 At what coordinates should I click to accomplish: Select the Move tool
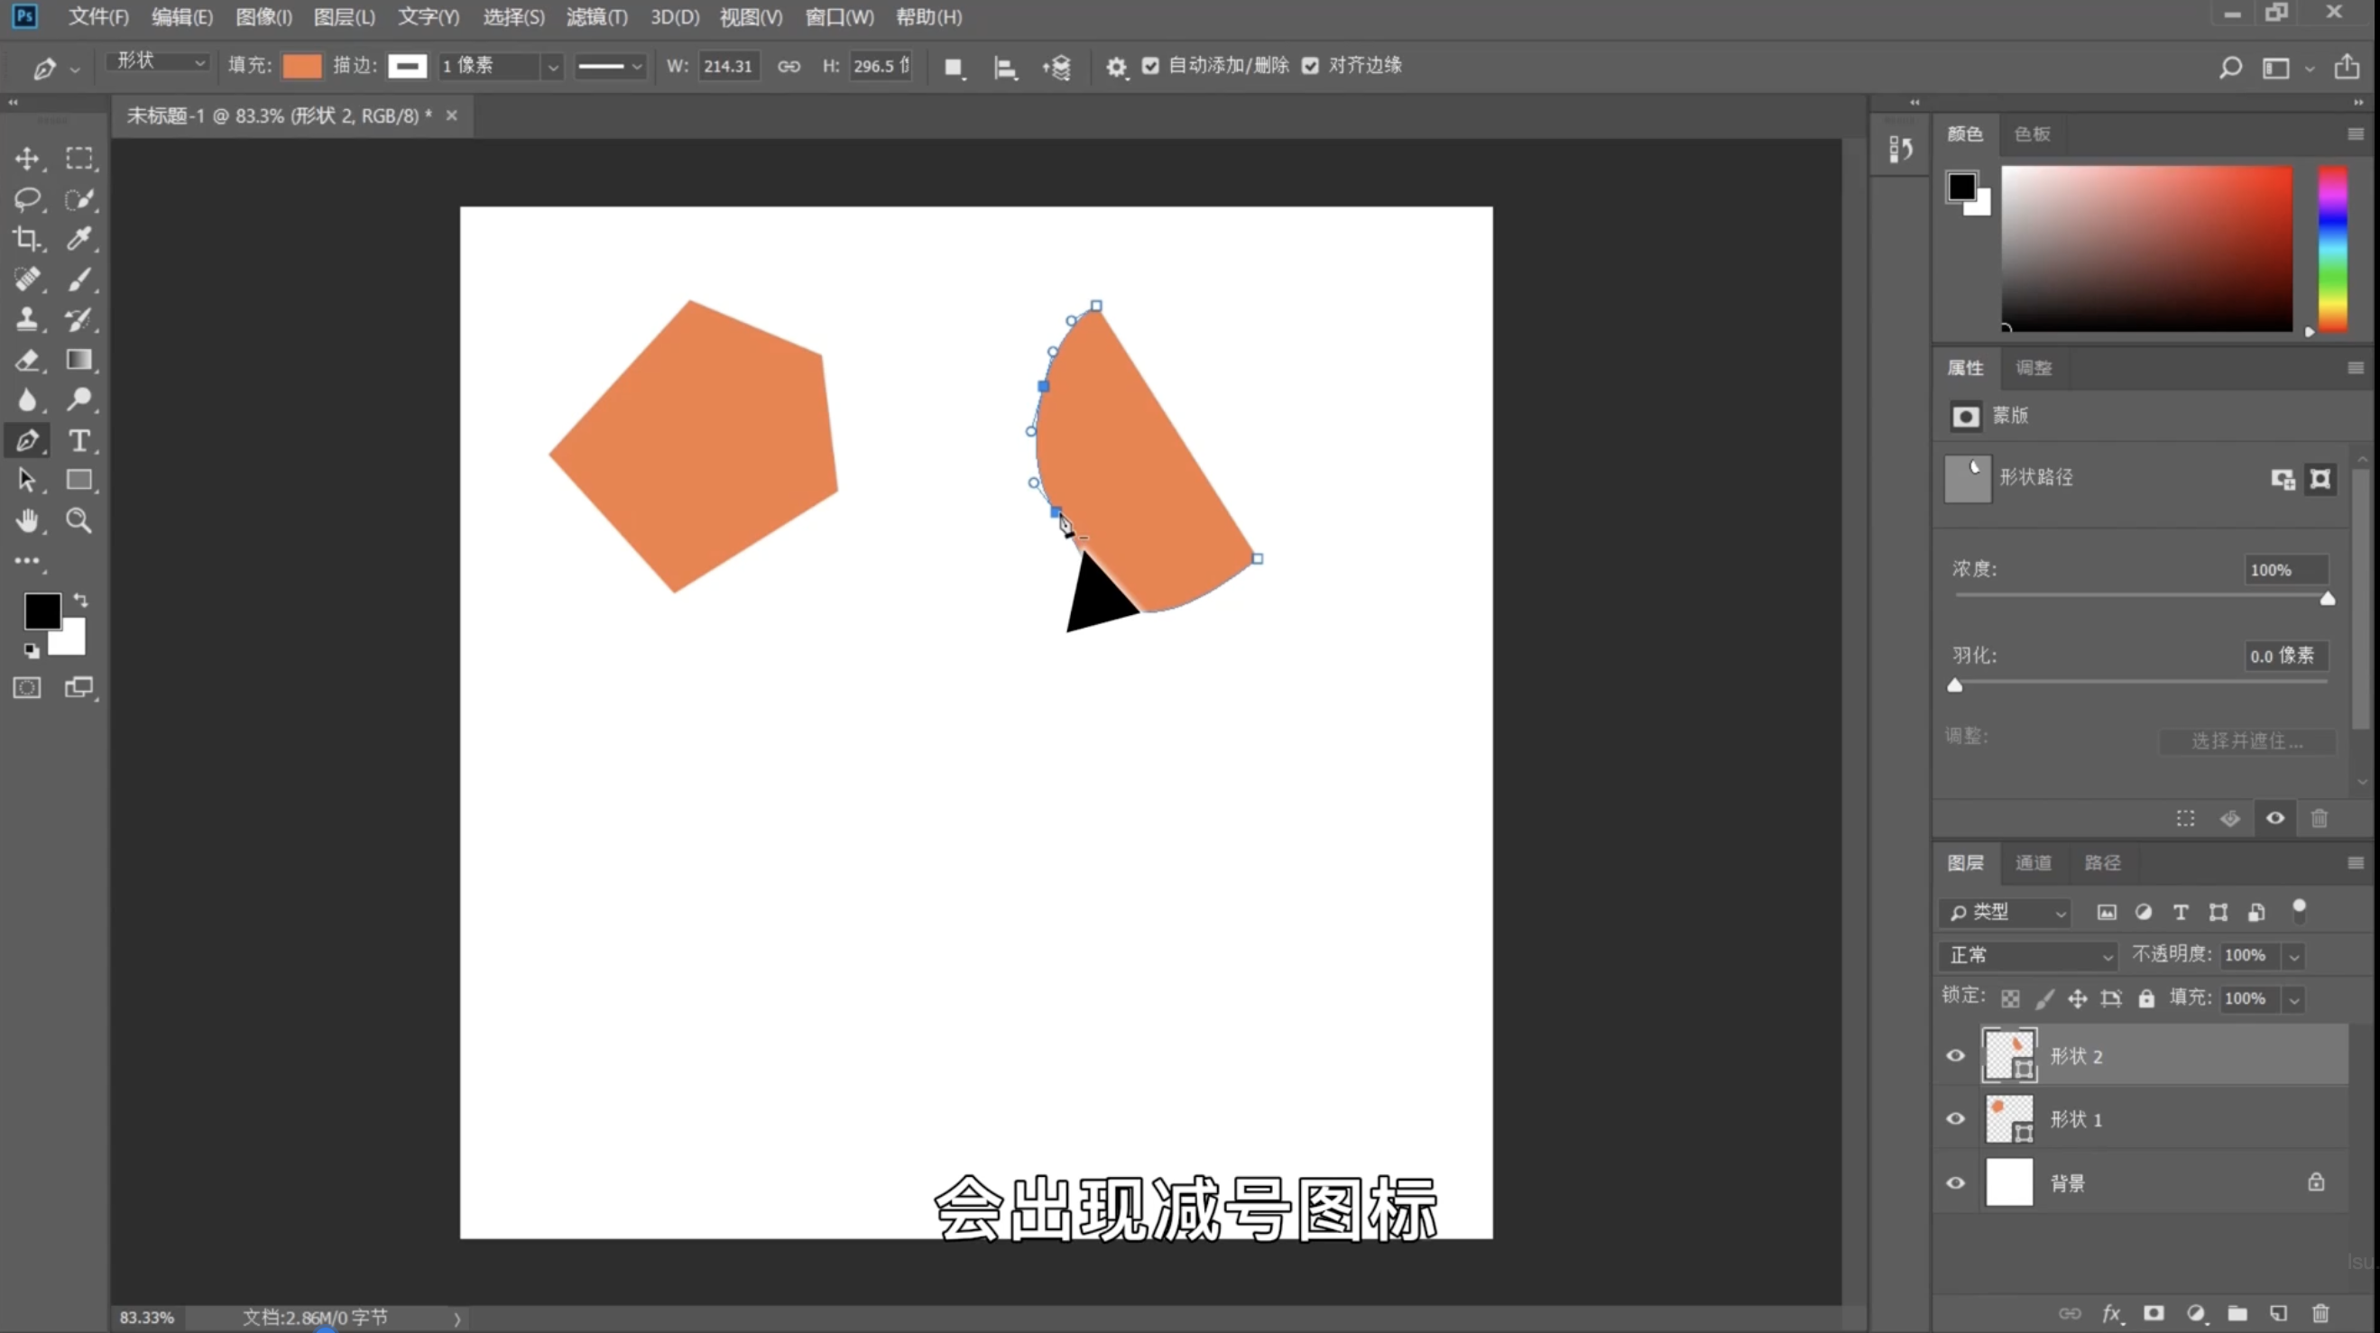pos(27,159)
